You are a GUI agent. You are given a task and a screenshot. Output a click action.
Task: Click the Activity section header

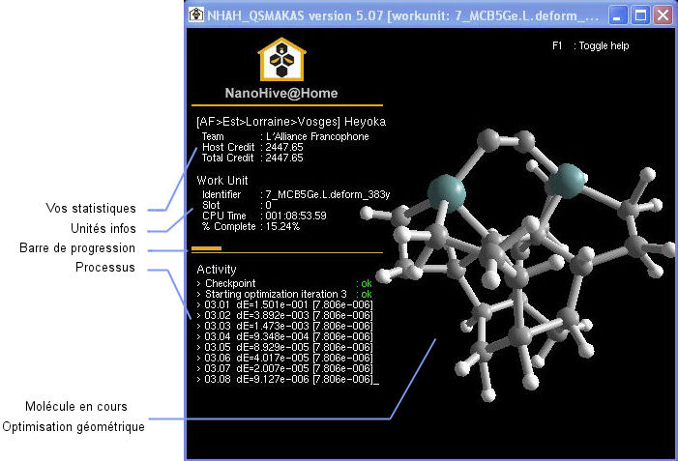[216, 269]
